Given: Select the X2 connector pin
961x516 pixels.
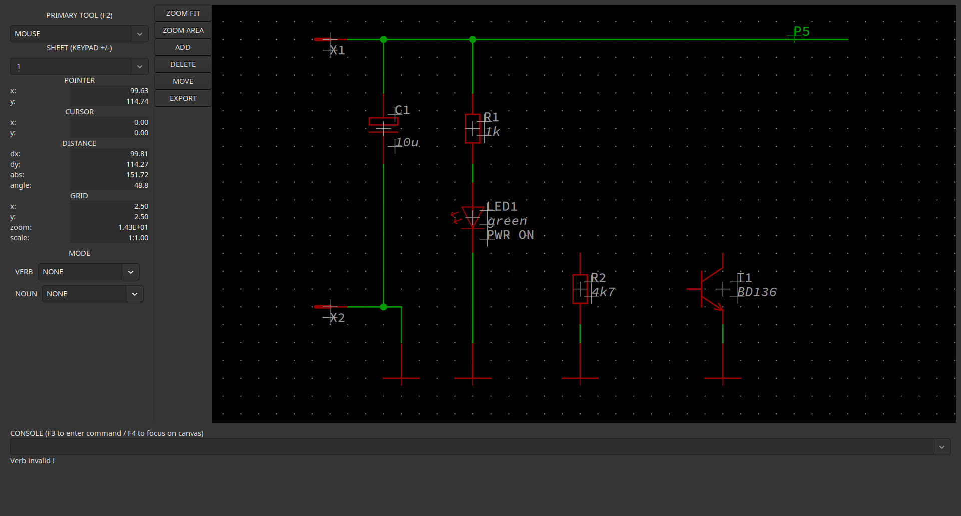Looking at the screenshot, I should 330,307.
